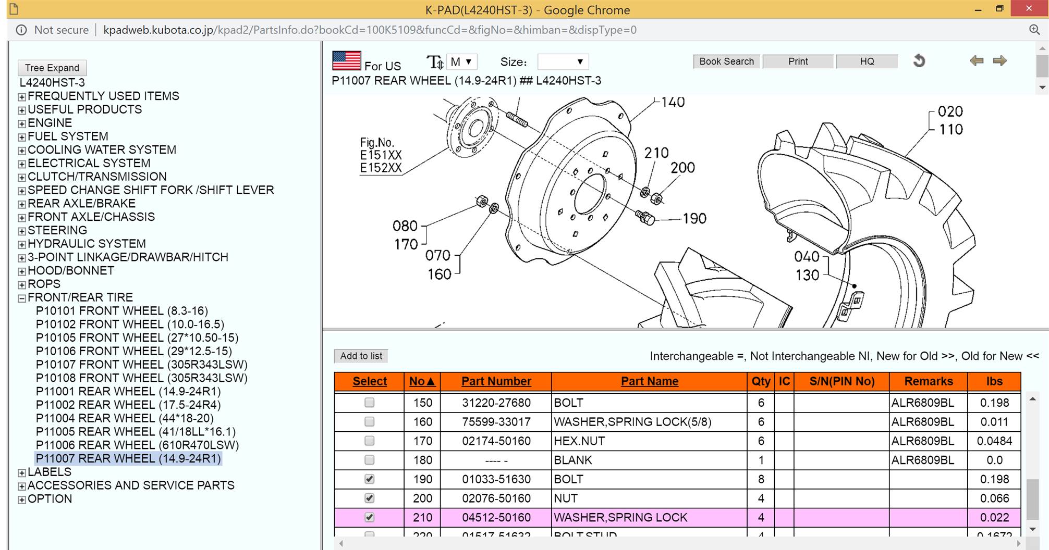Image resolution: width=1049 pixels, height=550 pixels.
Task: Expand ACCESSORIES AND SERVICE PARTS node
Action: [22, 486]
